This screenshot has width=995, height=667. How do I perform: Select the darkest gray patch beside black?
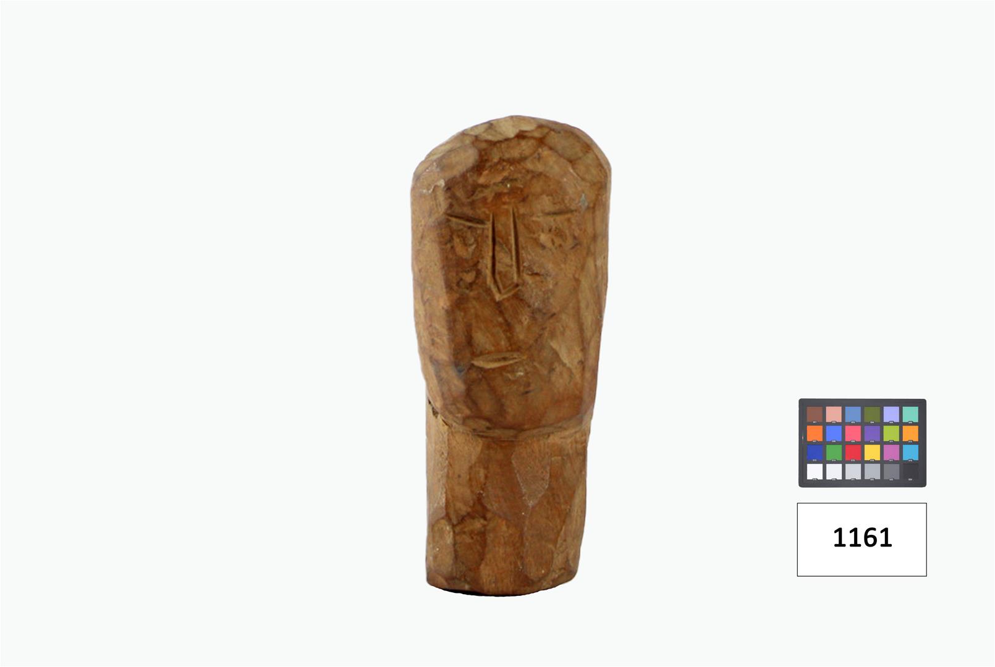pyautogui.click(x=891, y=472)
